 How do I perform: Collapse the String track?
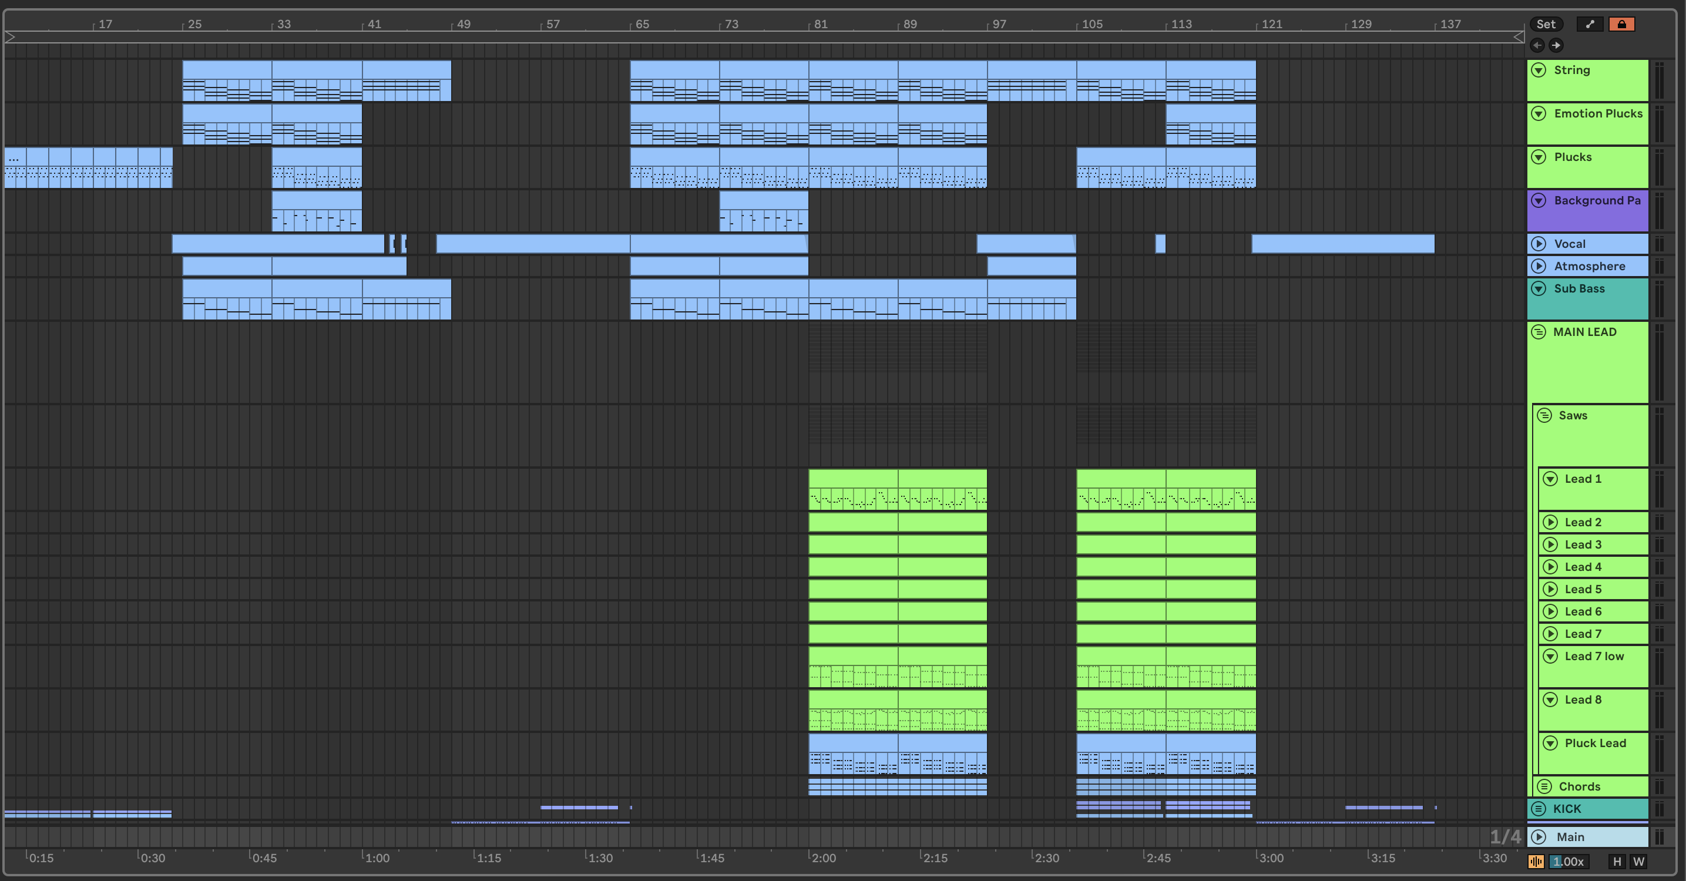(x=1539, y=70)
